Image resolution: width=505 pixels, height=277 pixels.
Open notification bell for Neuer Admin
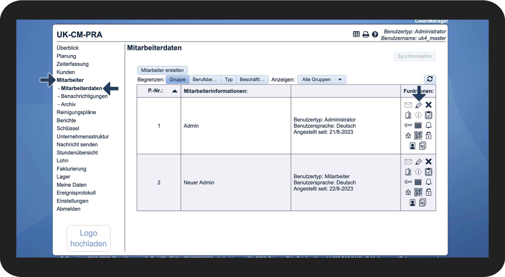[428, 182]
